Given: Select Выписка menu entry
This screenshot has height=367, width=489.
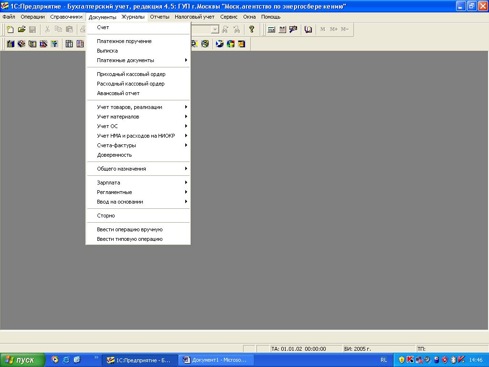Looking at the screenshot, I should coord(138,51).
